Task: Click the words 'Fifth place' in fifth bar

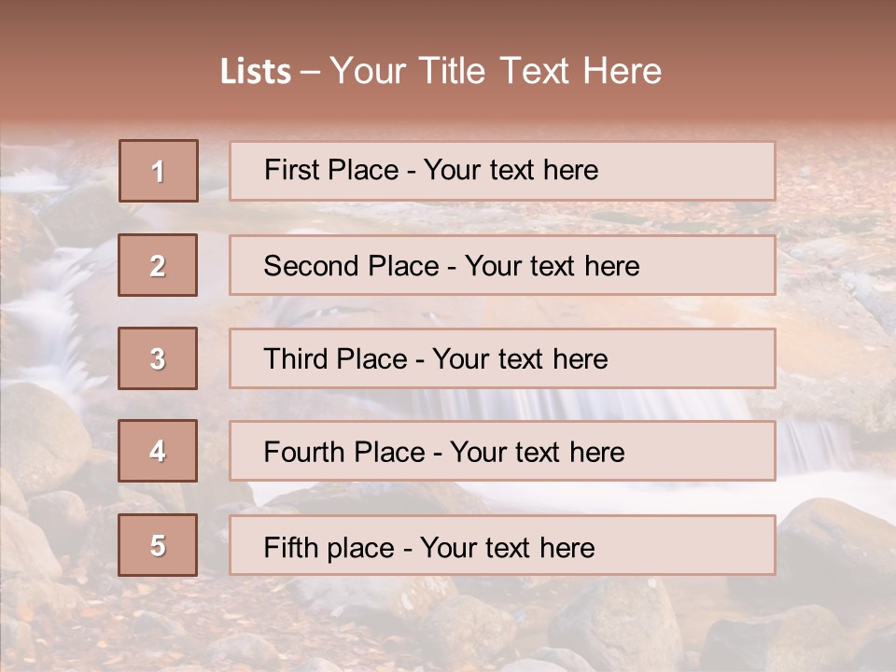Action: pos(328,547)
